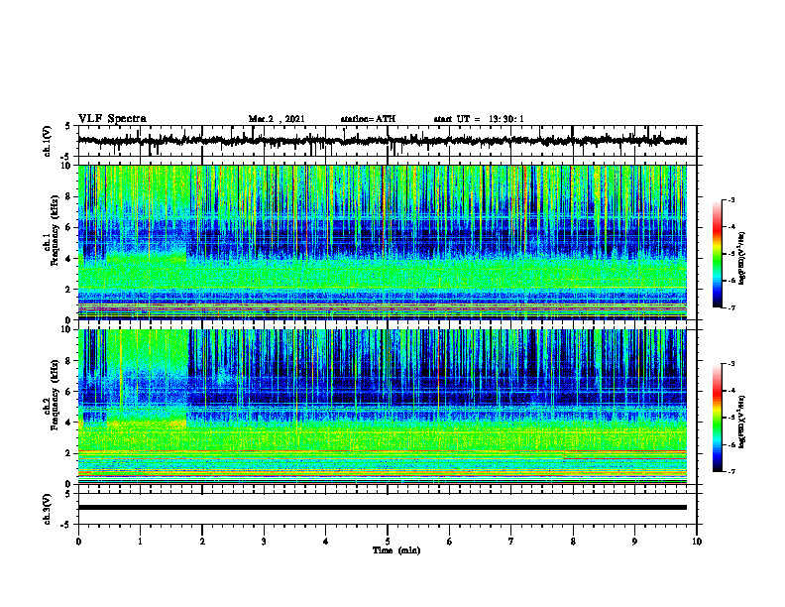
Task: Click ch.1 frequency tick label 8
Action: [x=68, y=196]
